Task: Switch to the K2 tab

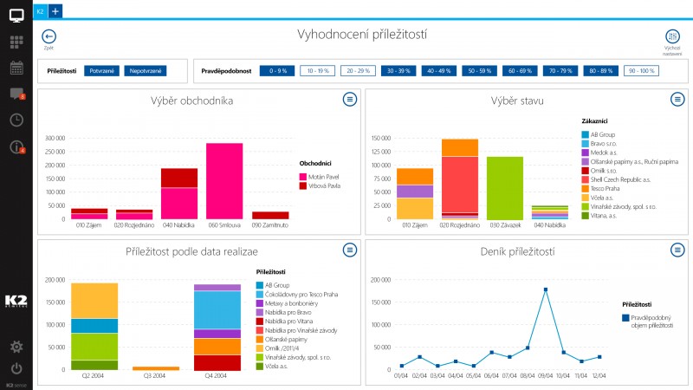Action: pos(40,10)
